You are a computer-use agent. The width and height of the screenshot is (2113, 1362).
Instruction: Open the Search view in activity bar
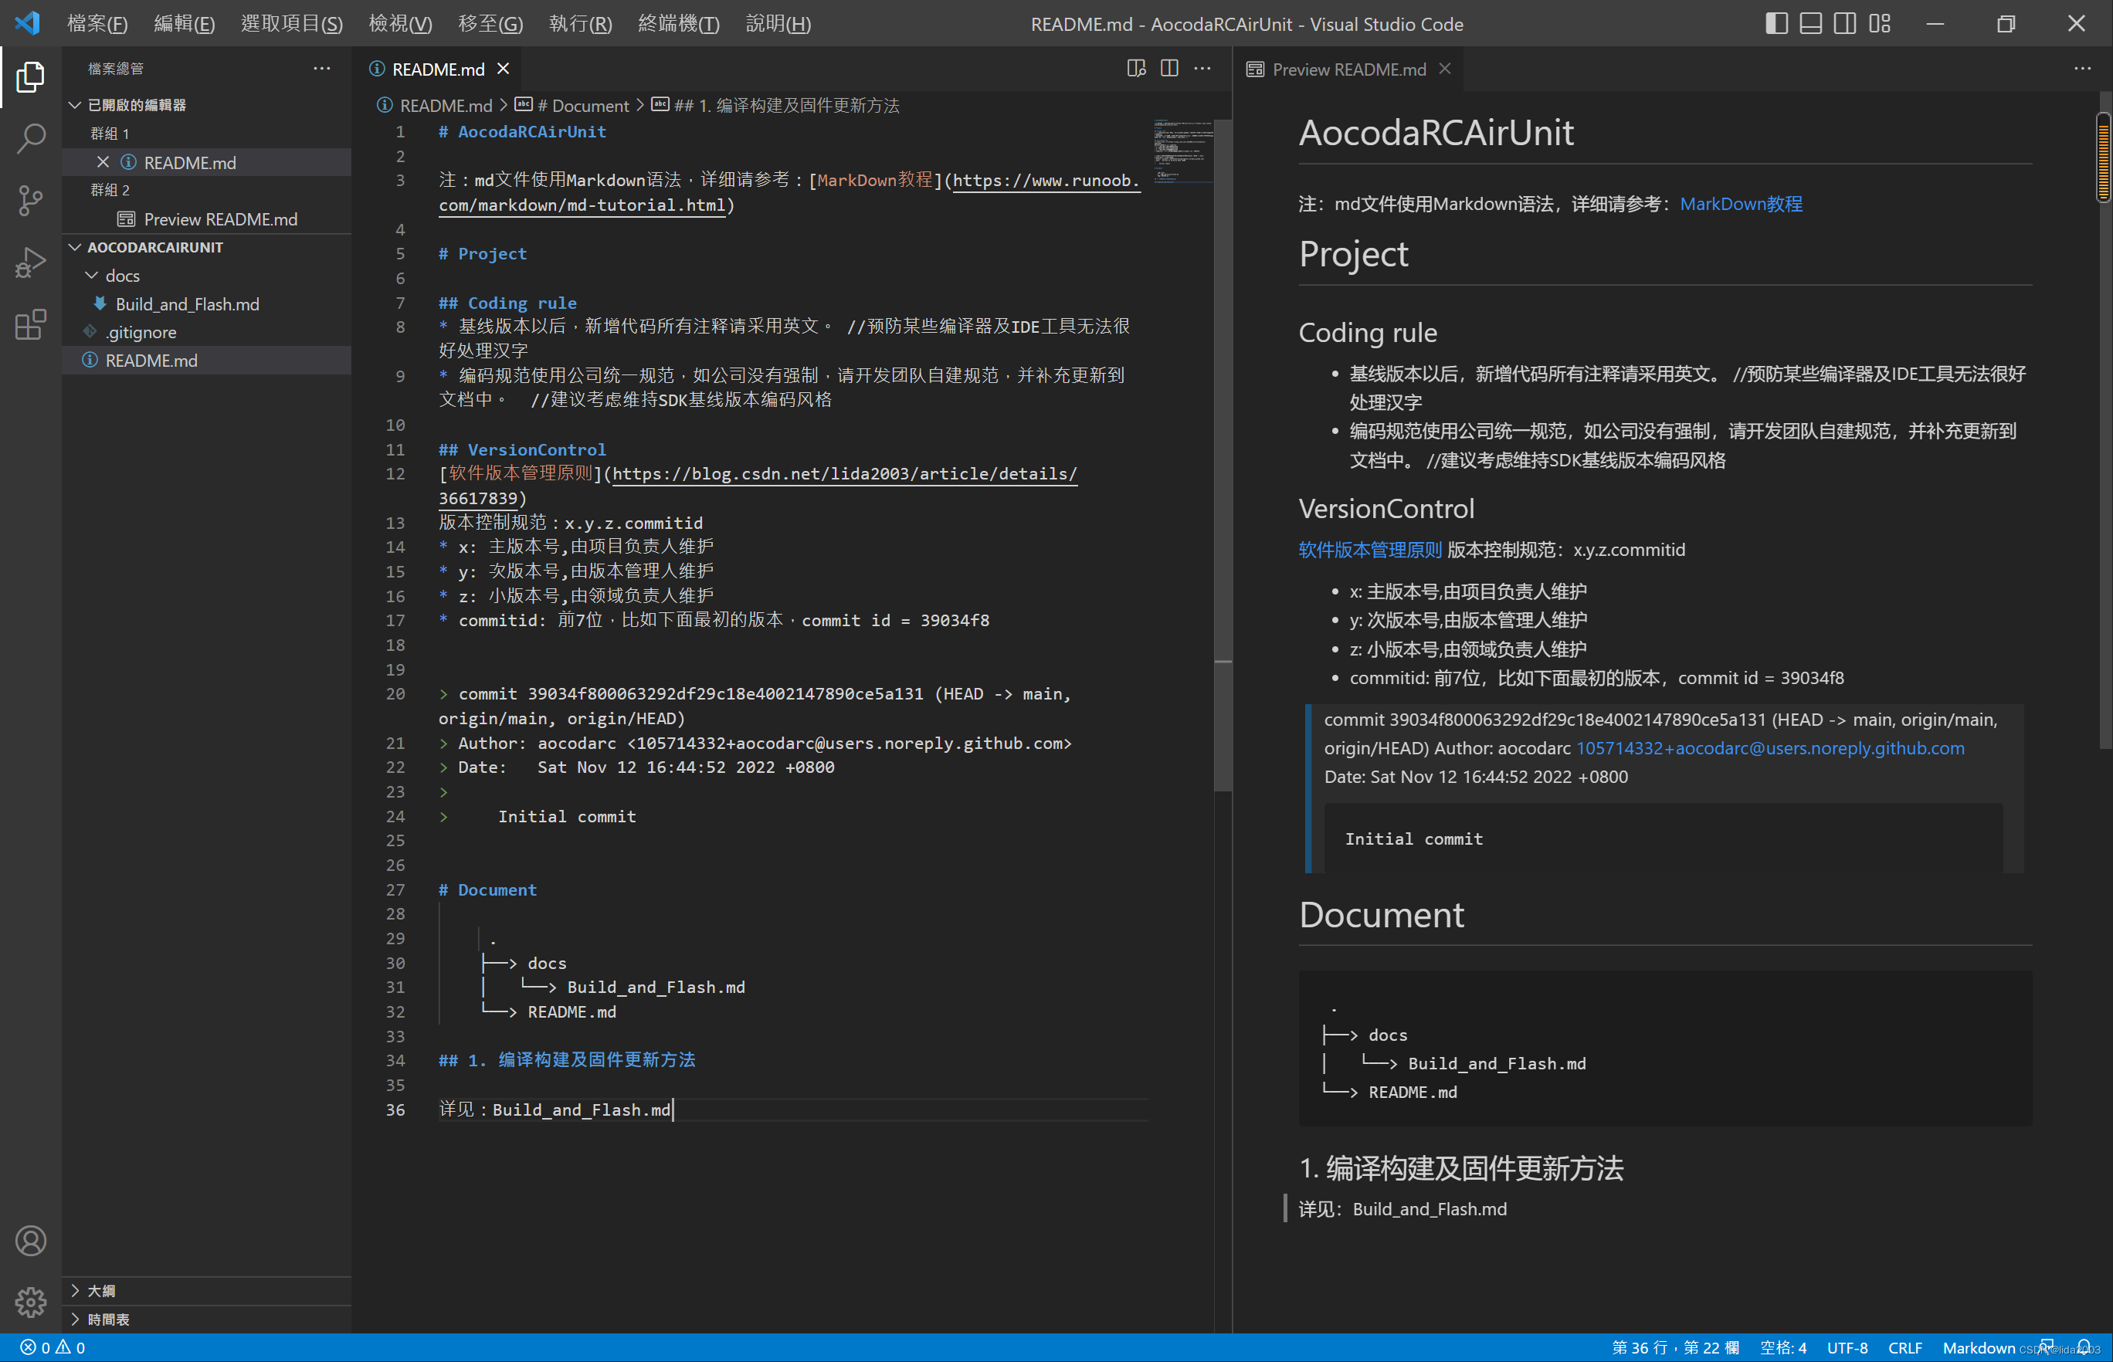pyautogui.click(x=31, y=139)
